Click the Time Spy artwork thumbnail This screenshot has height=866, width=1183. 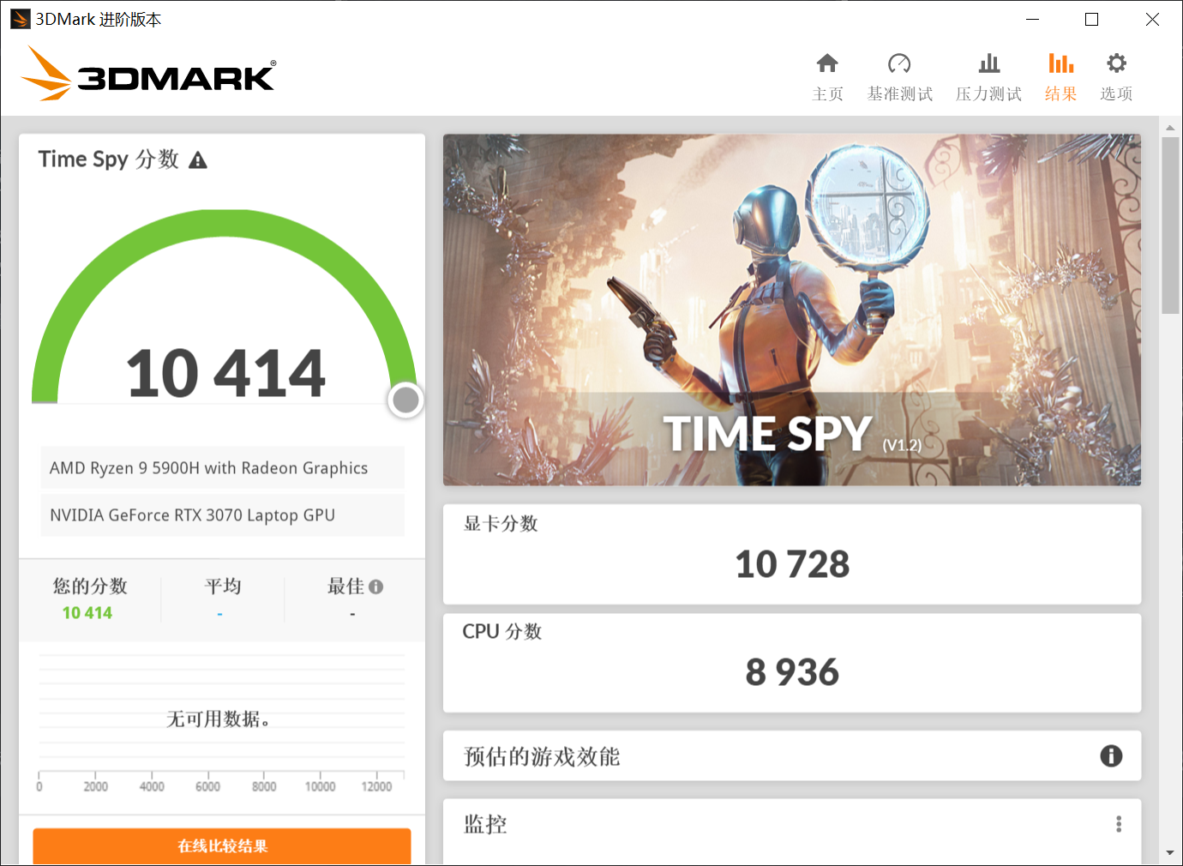point(792,310)
